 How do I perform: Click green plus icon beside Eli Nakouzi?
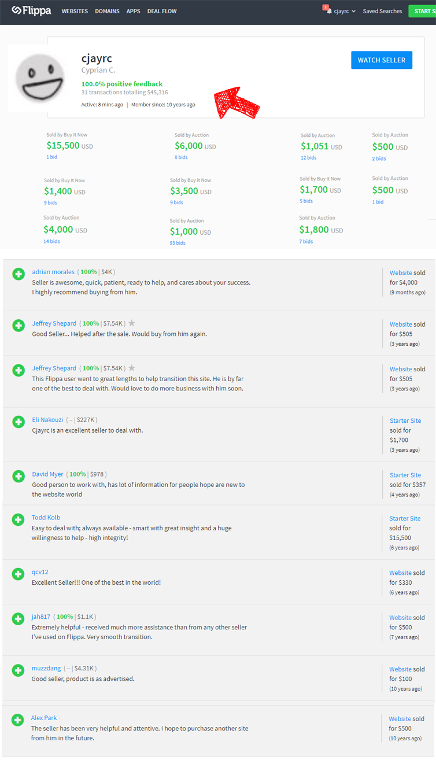(19, 422)
